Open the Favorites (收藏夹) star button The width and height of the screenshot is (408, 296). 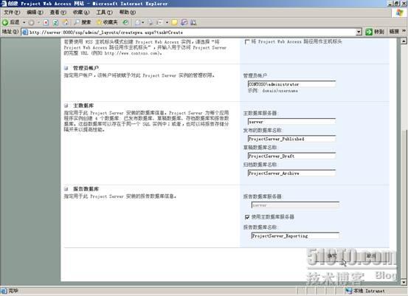tap(107, 22)
